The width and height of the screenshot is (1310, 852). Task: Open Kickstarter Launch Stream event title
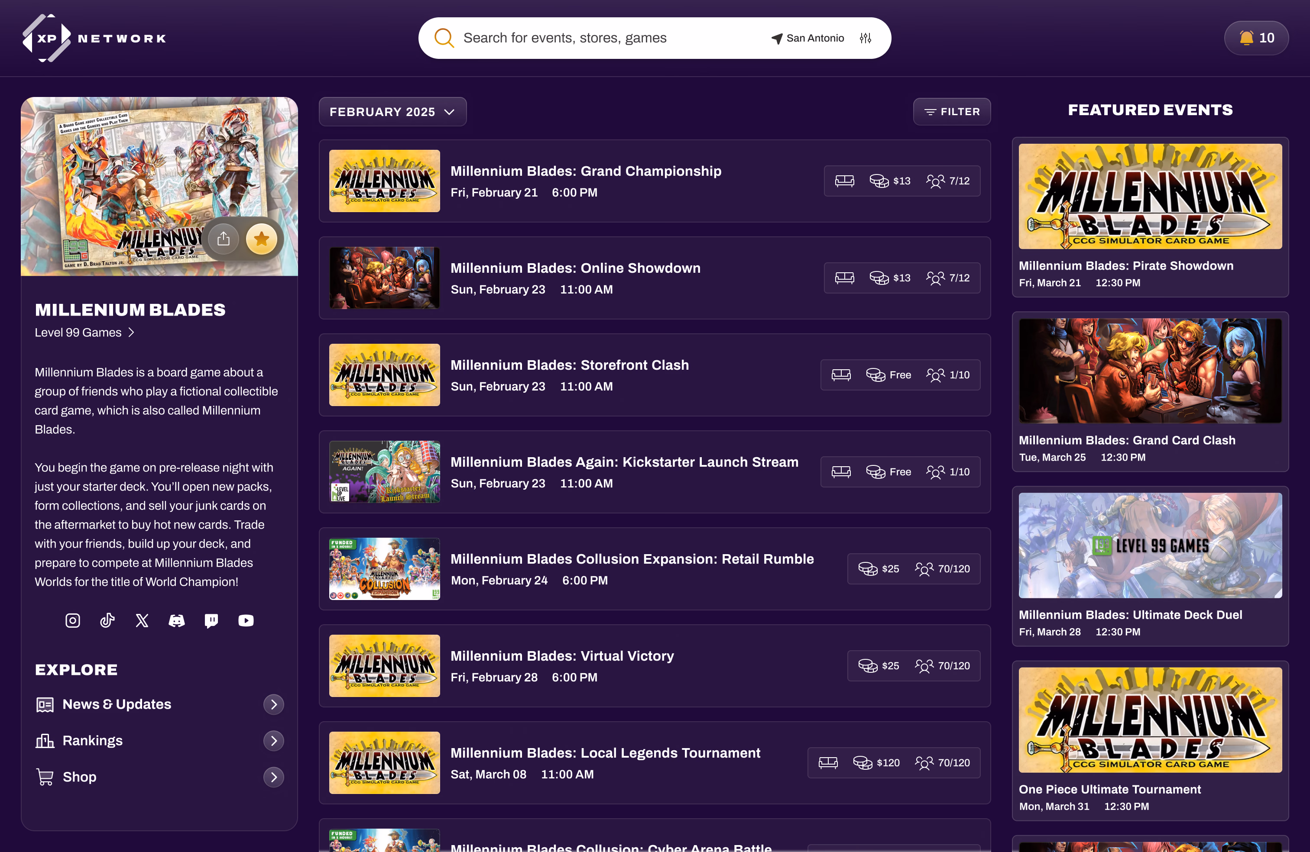(x=624, y=462)
